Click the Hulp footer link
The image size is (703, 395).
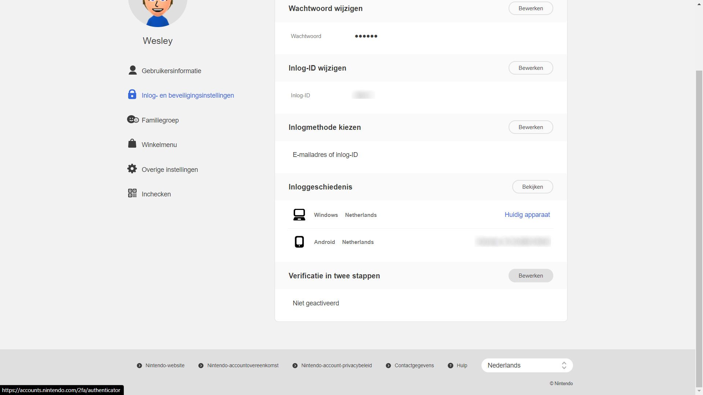pyautogui.click(x=462, y=365)
